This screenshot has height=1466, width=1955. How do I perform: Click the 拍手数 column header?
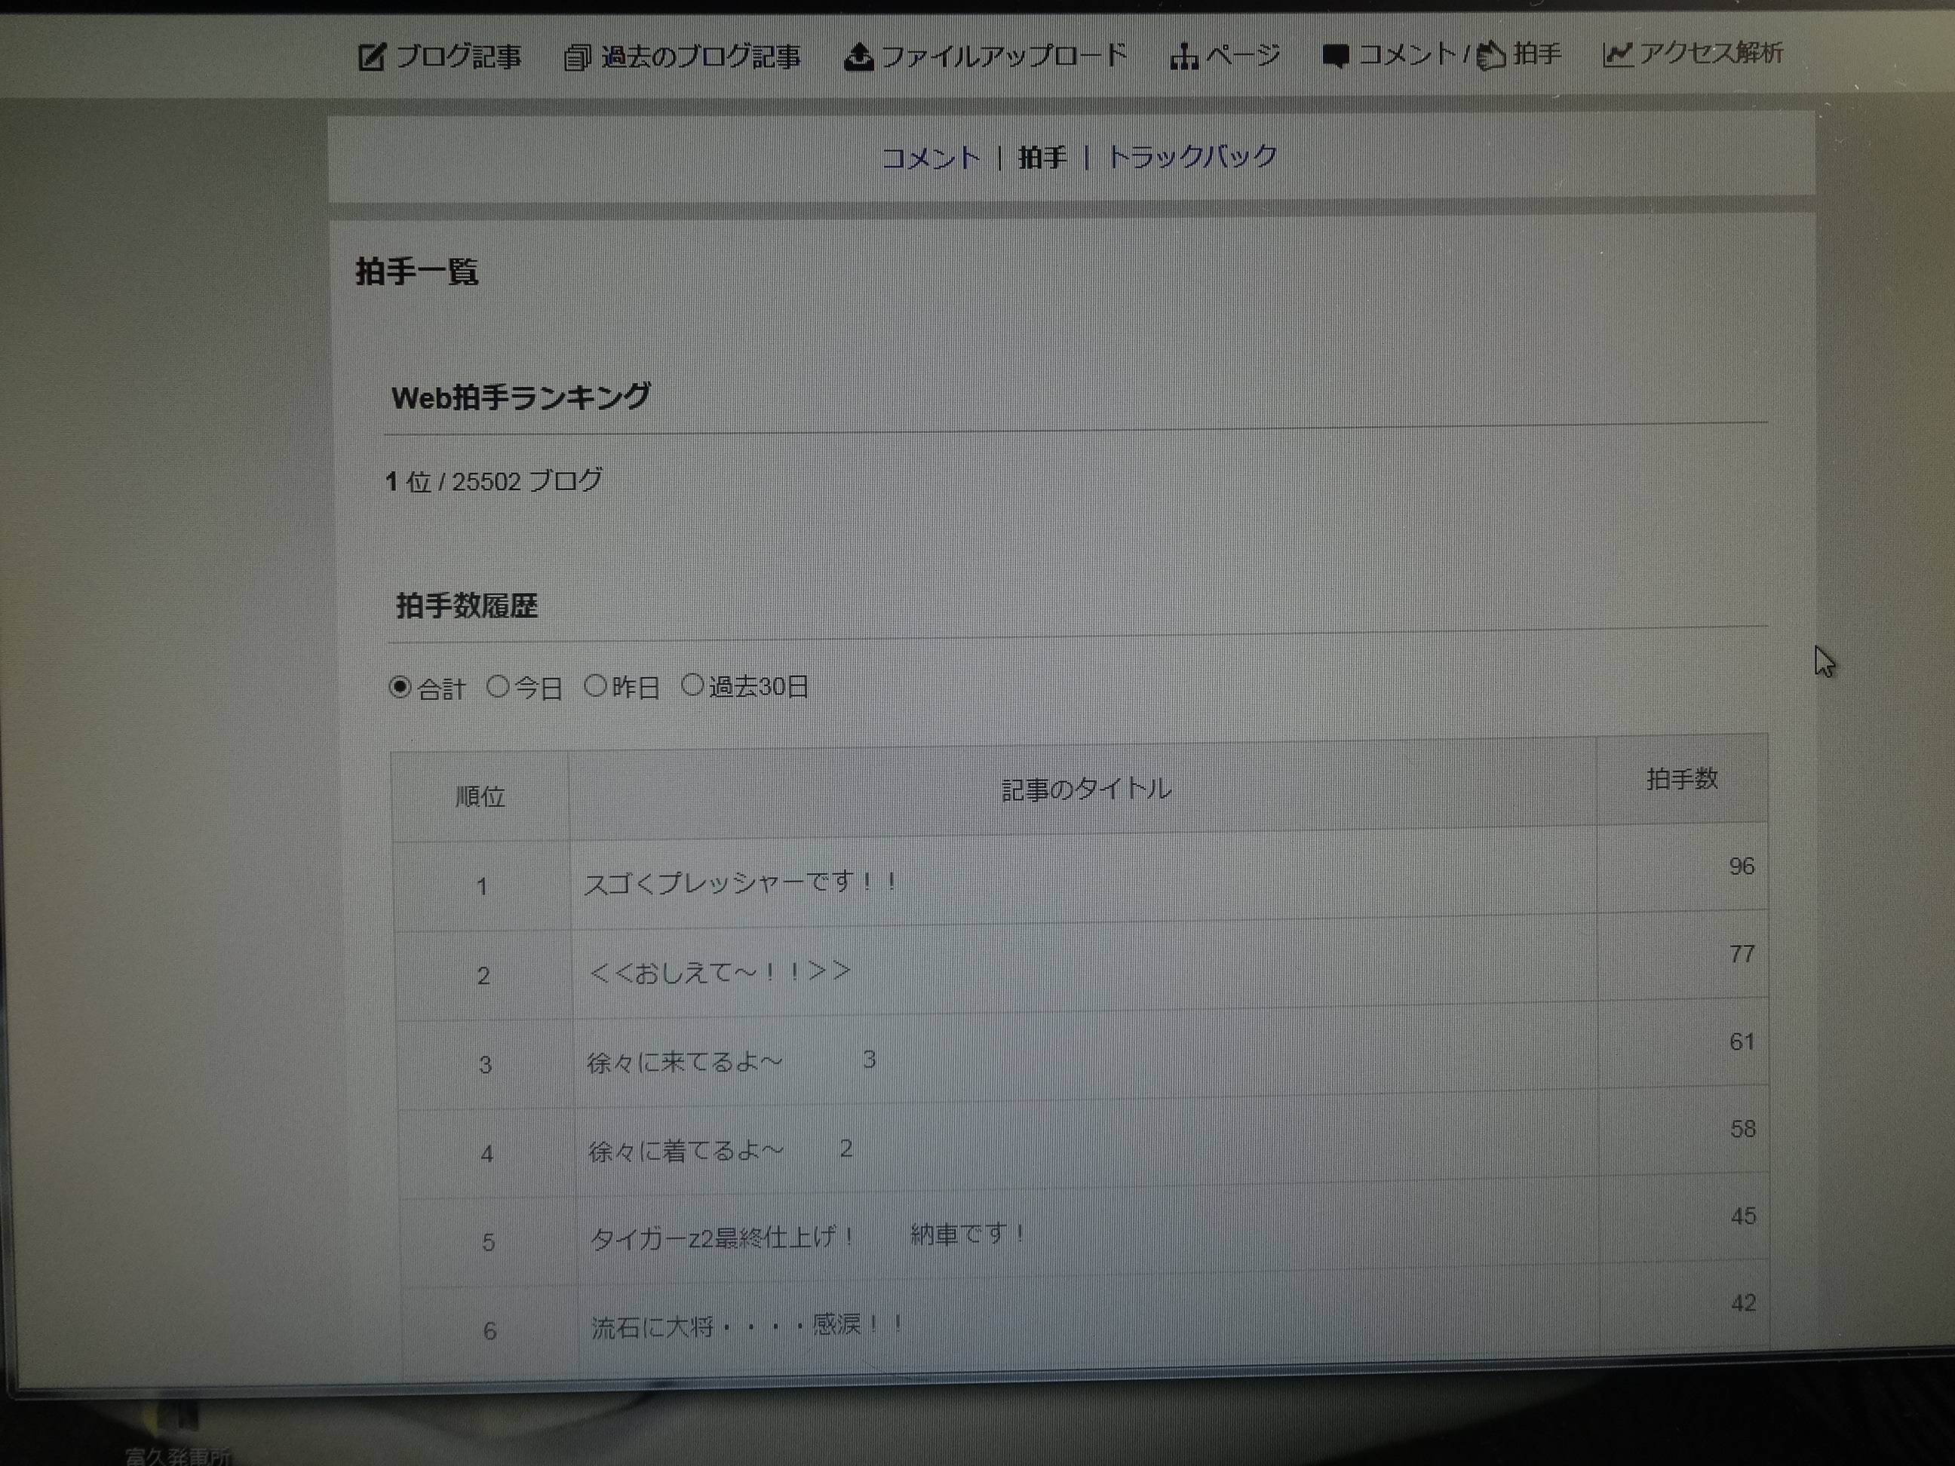1682,778
